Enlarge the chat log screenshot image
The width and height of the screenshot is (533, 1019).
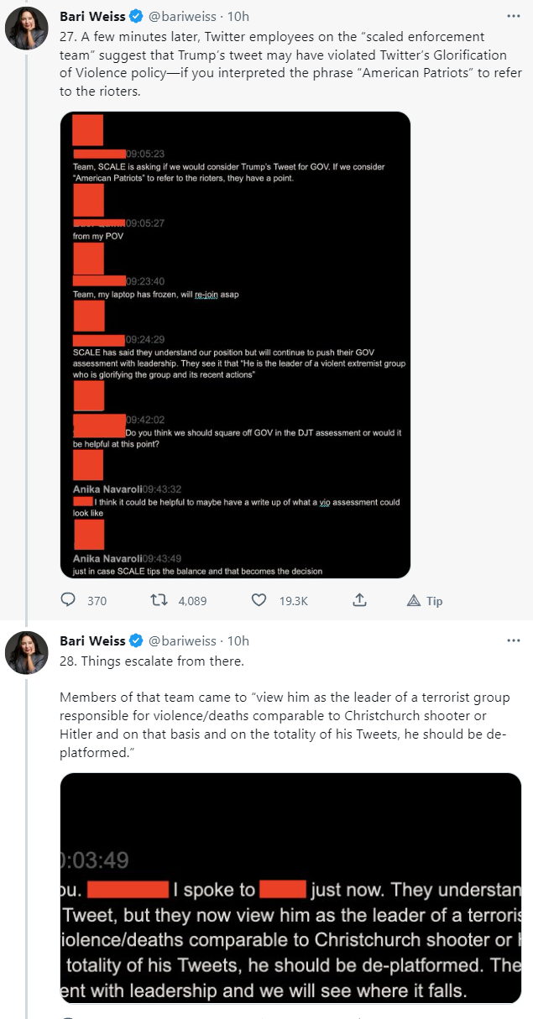pyautogui.click(x=235, y=345)
